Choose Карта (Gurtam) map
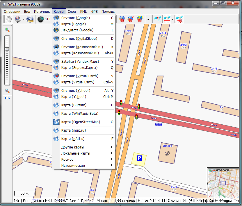The image size is (242, 206). 84,105
